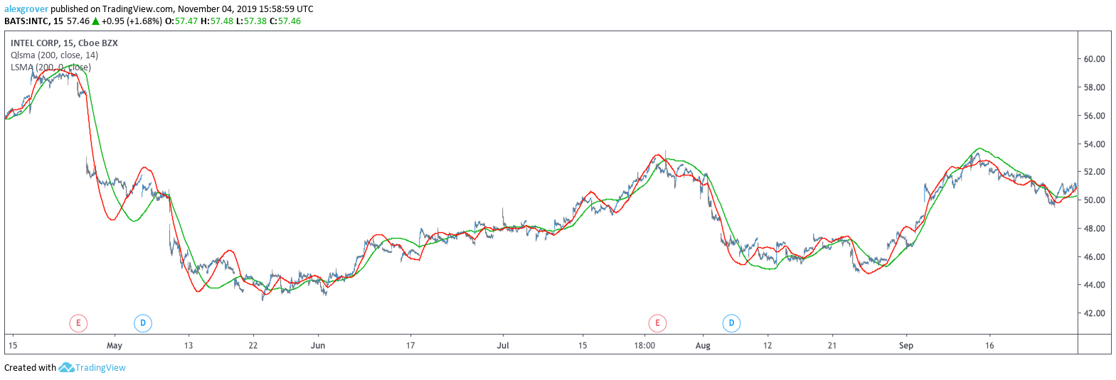The width and height of the screenshot is (1116, 380).
Task: Click the 48.00 price axis label
Action: click(x=1094, y=229)
